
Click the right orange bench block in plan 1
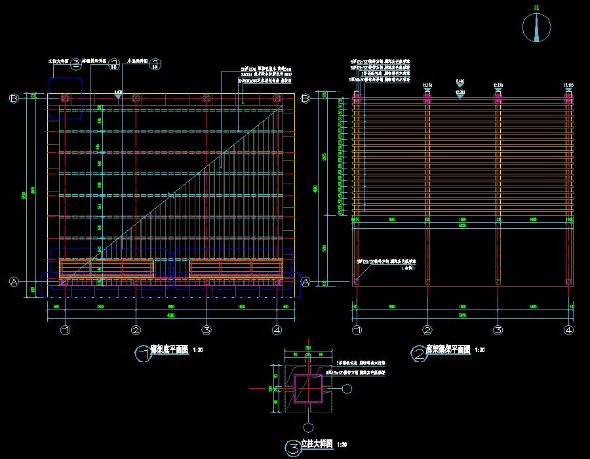point(237,268)
